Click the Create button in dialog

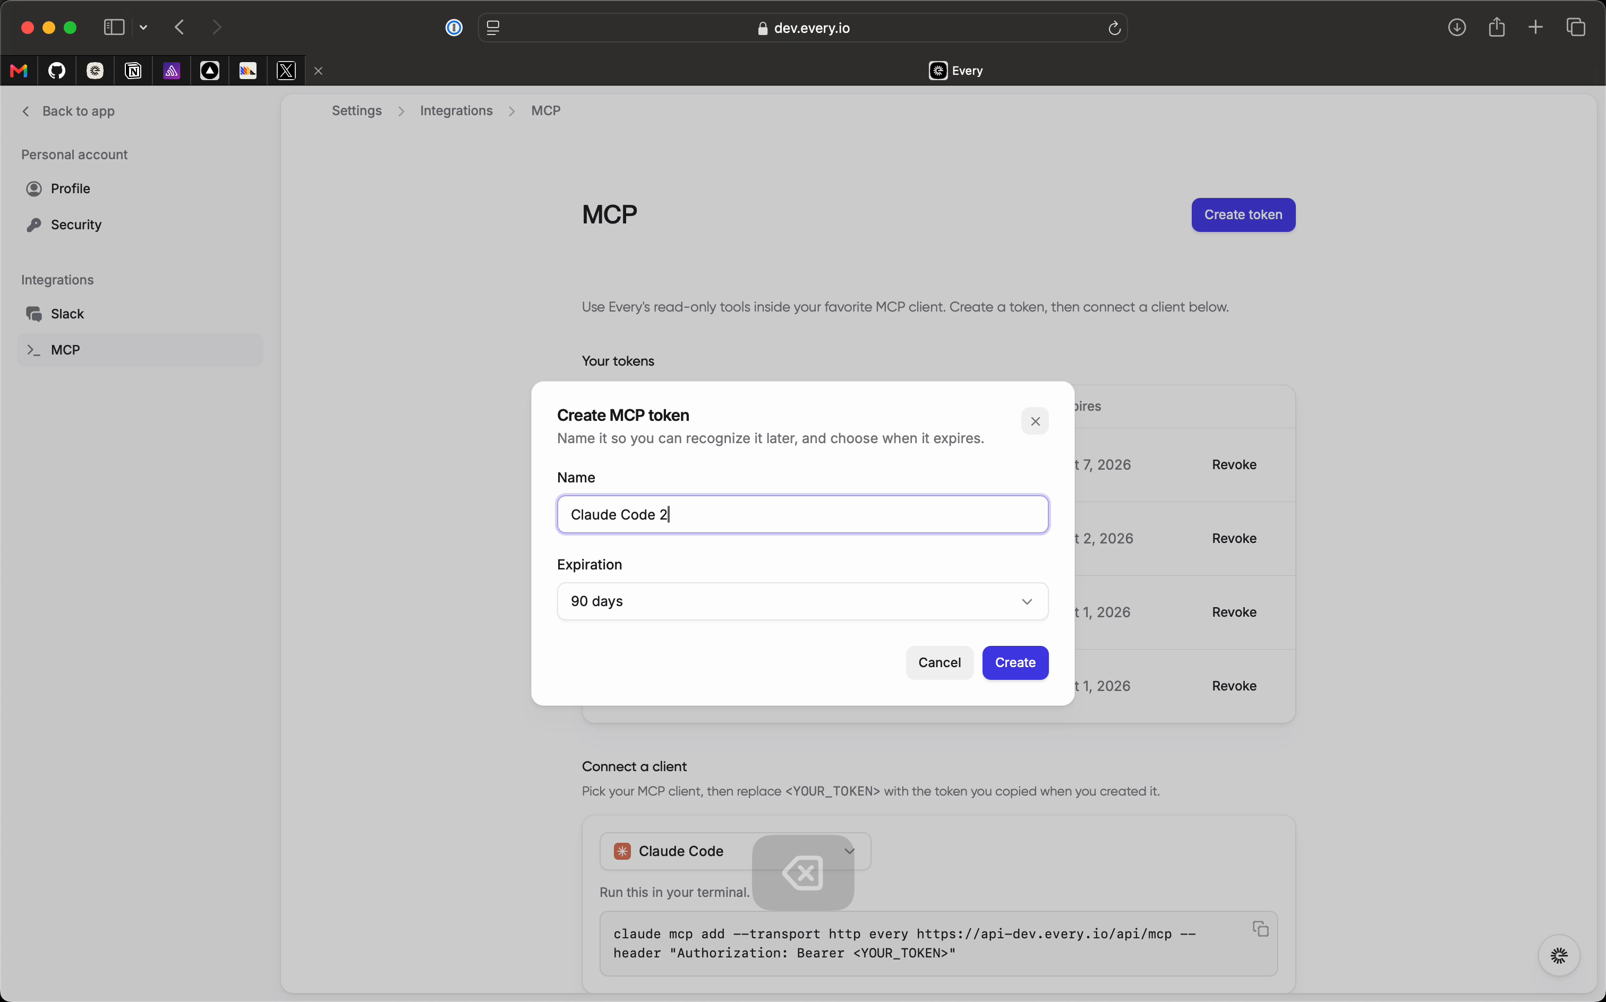tap(1015, 663)
